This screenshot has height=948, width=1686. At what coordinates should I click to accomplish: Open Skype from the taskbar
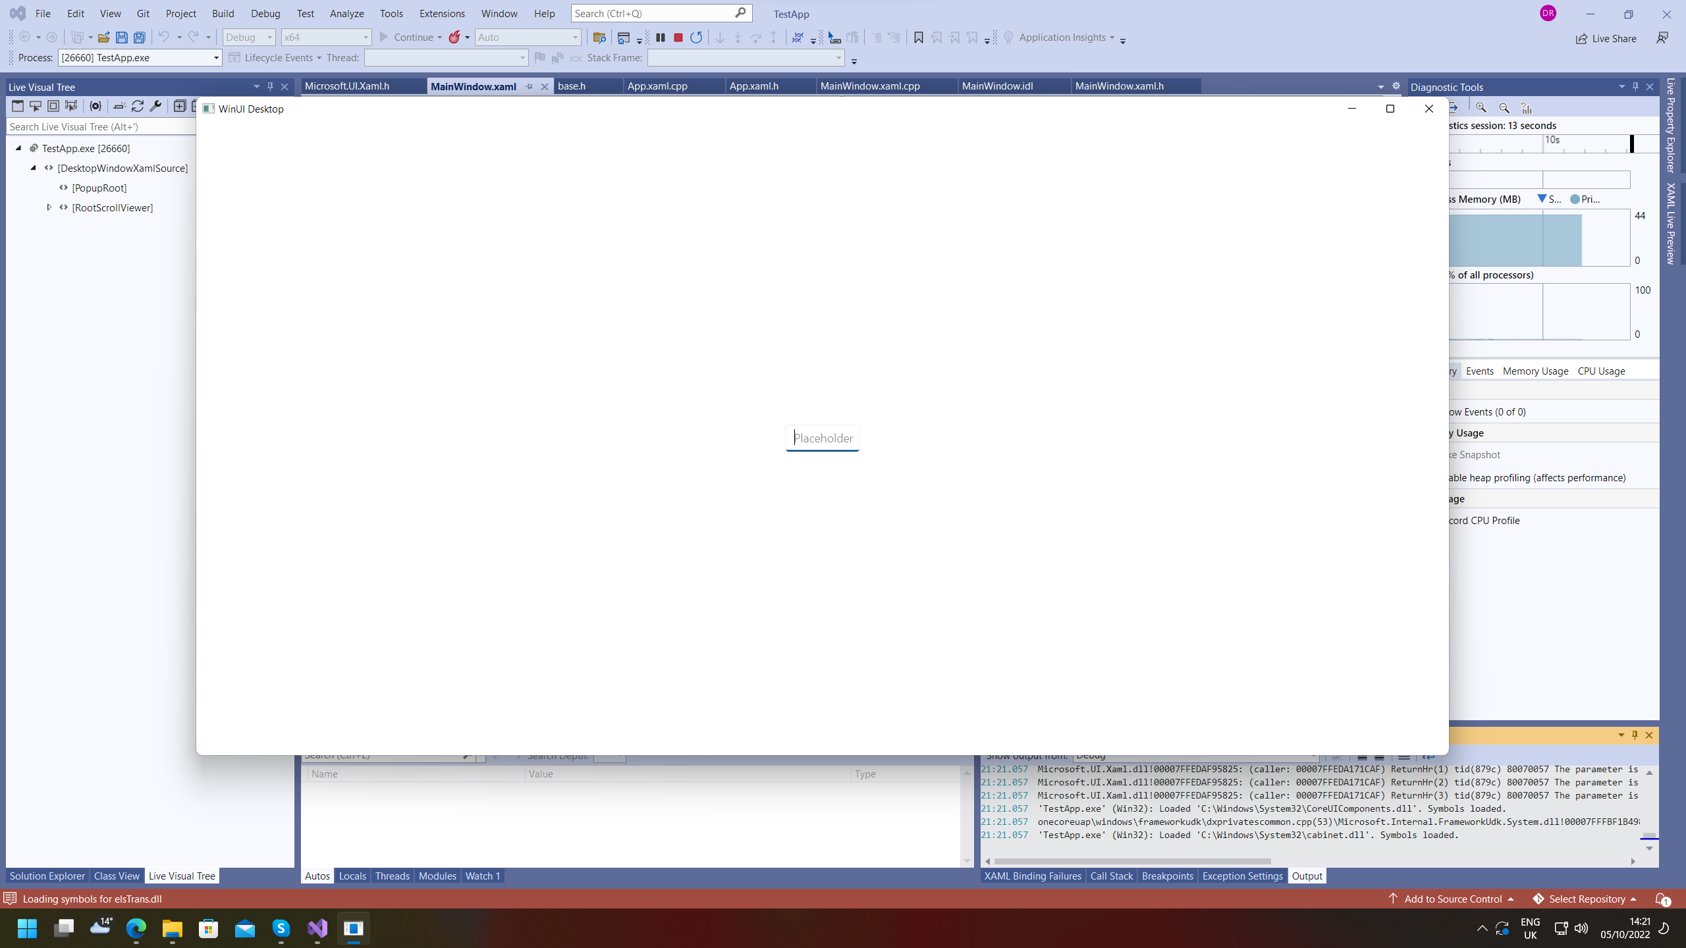coord(281,928)
